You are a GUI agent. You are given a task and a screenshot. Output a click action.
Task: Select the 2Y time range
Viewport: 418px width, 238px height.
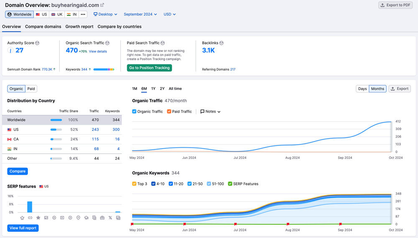coord(162,89)
